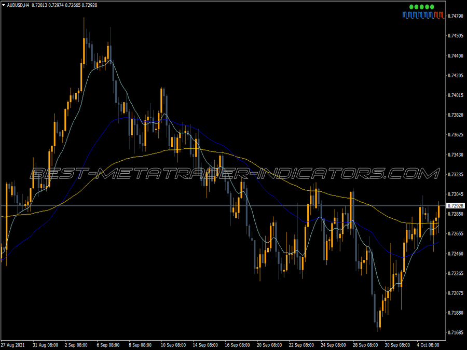Click the 0.72460 price axis label
The image size is (467, 350).
point(456,254)
